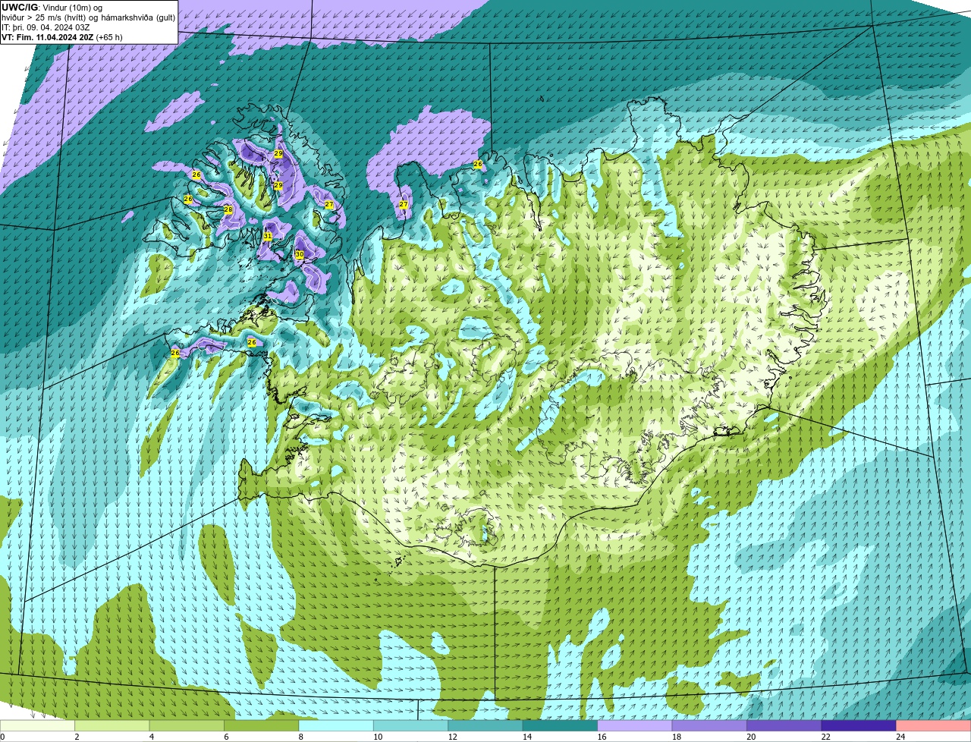Click the pink above-24 m/s legend swatch

pyautogui.click(x=934, y=725)
